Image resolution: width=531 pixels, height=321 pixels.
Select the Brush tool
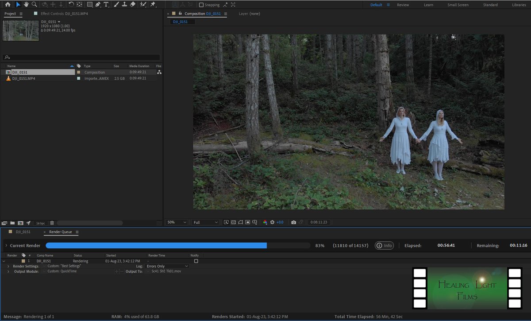coord(116,4)
